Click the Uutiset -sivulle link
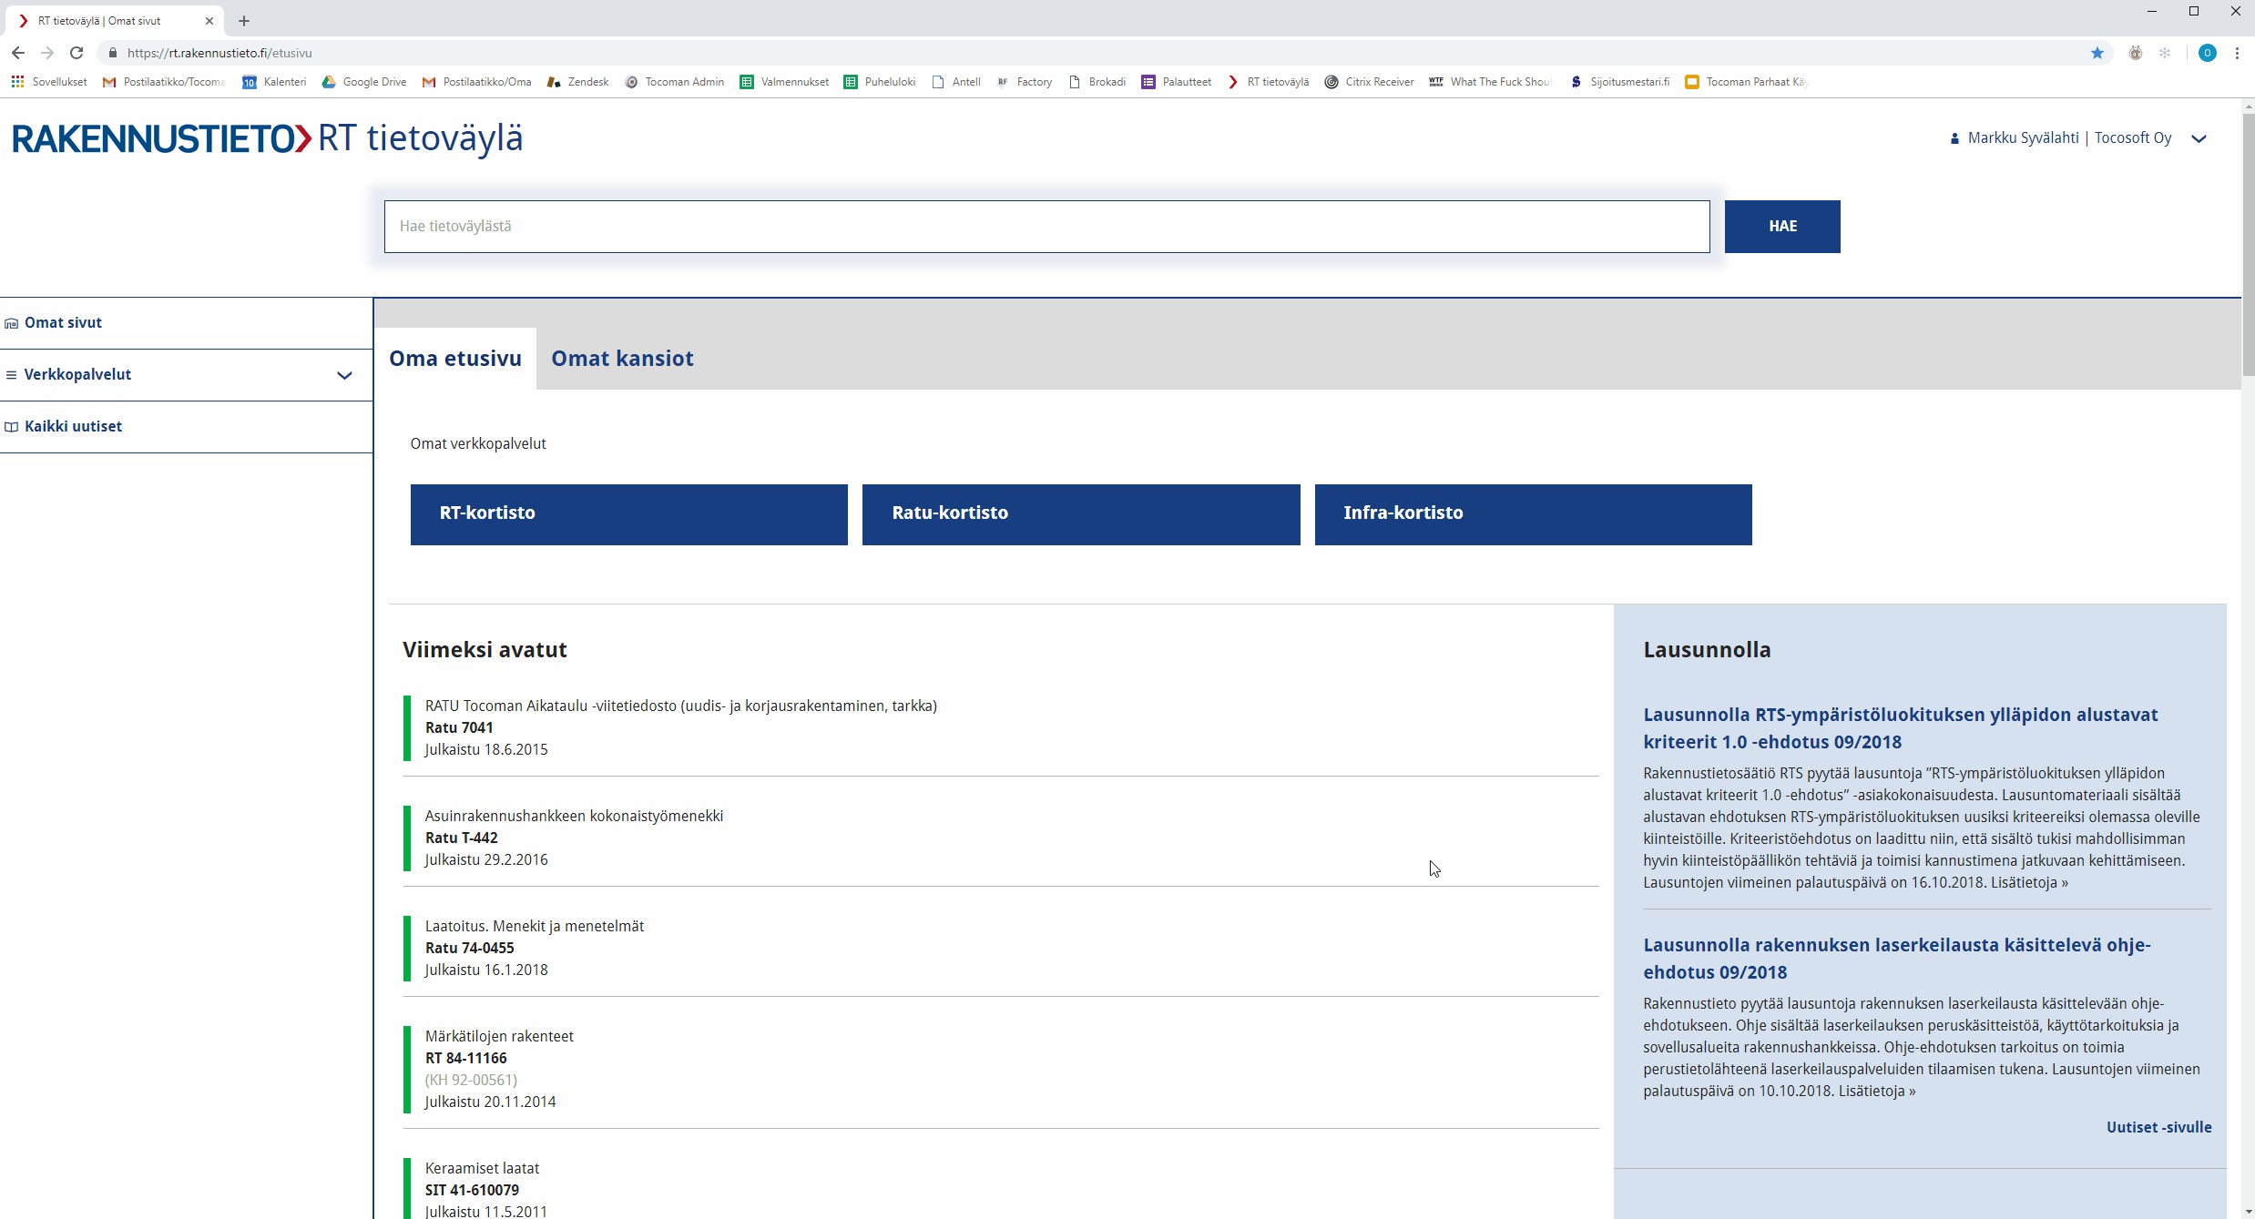 pos(2158,1127)
